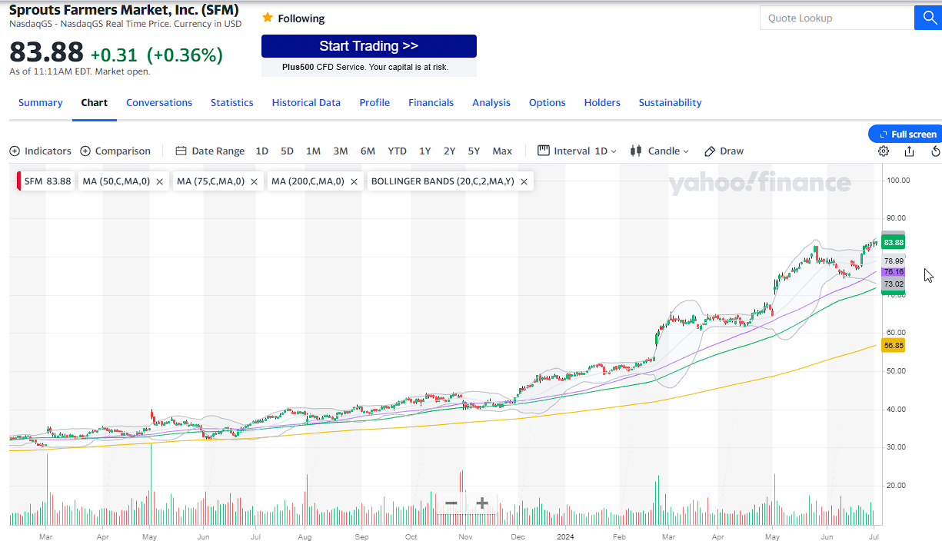Click into the Quote Lookup field
Screen dimensions: 942x551
point(836,18)
